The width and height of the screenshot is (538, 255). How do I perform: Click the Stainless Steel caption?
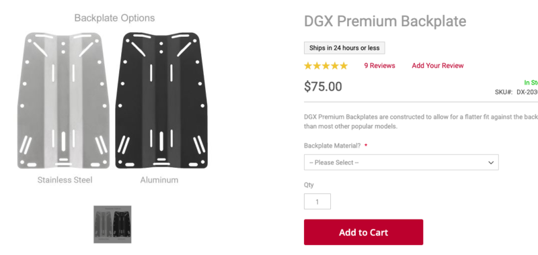coord(65,180)
